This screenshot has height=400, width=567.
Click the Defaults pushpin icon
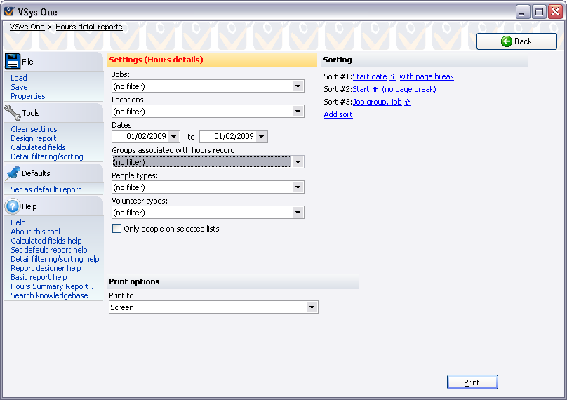point(13,173)
